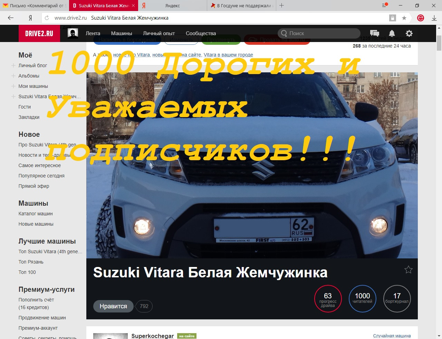The width and height of the screenshot is (442, 339).
Task: Open the Машины header menu item
Action: point(122,33)
